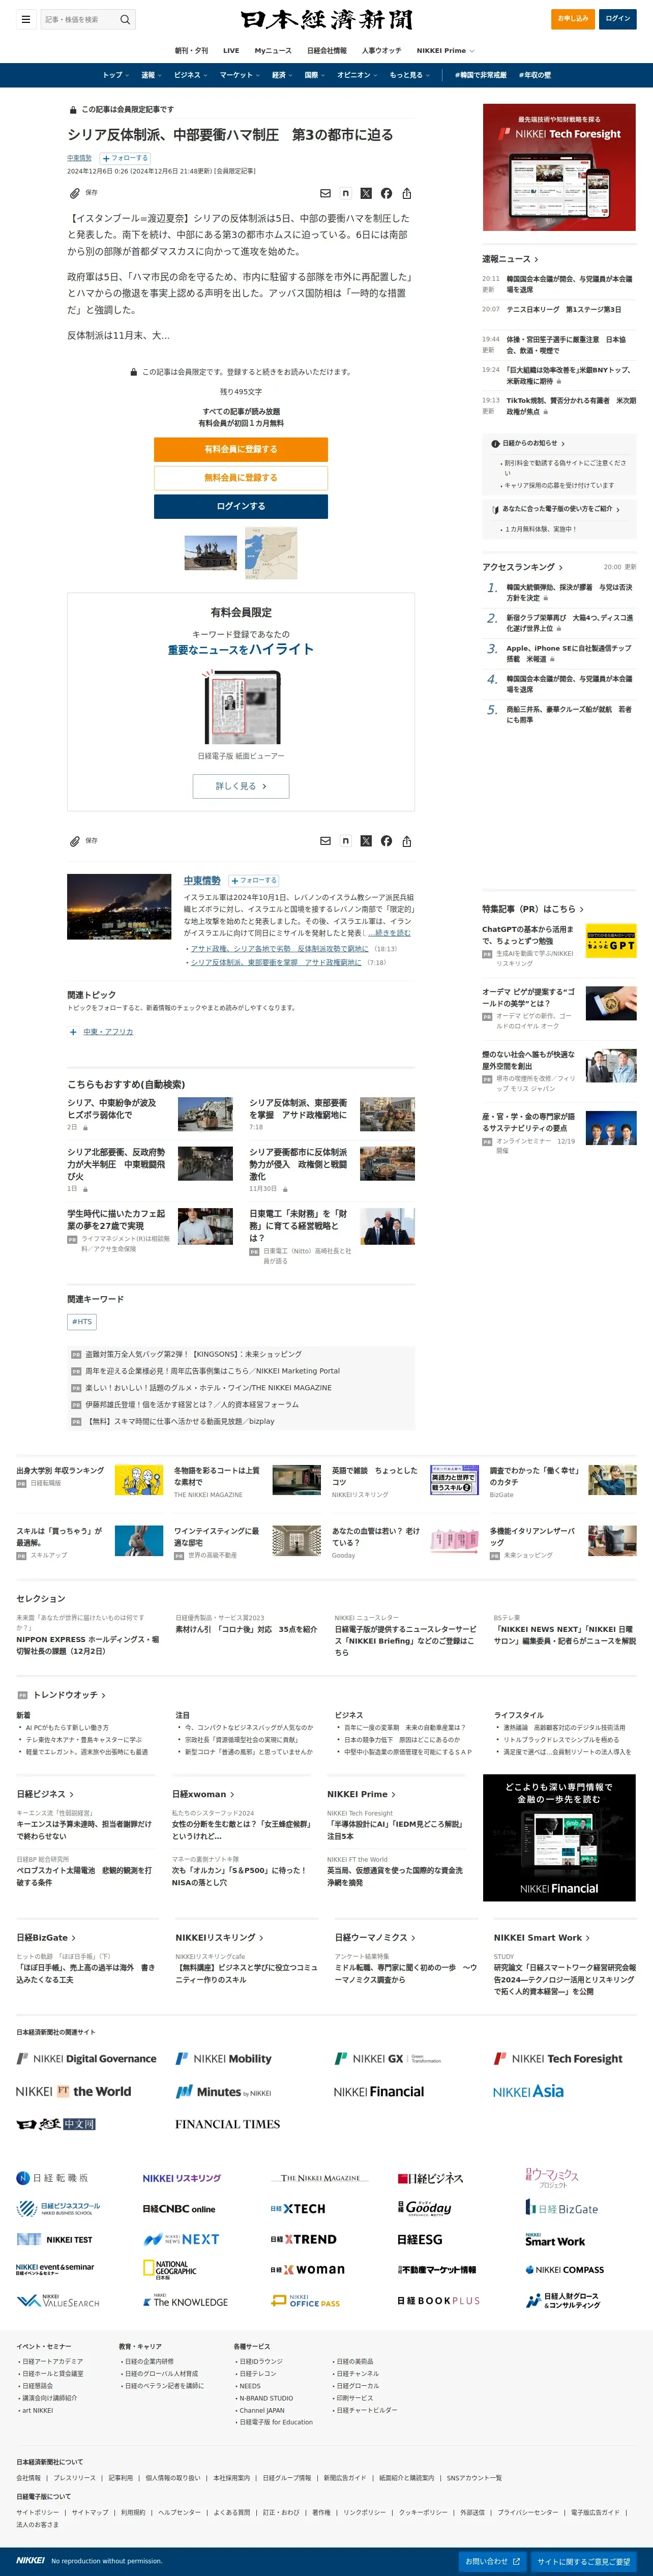Follow the 中東・アフリカ related topic
The height and width of the screenshot is (2576, 653).
[73, 1032]
